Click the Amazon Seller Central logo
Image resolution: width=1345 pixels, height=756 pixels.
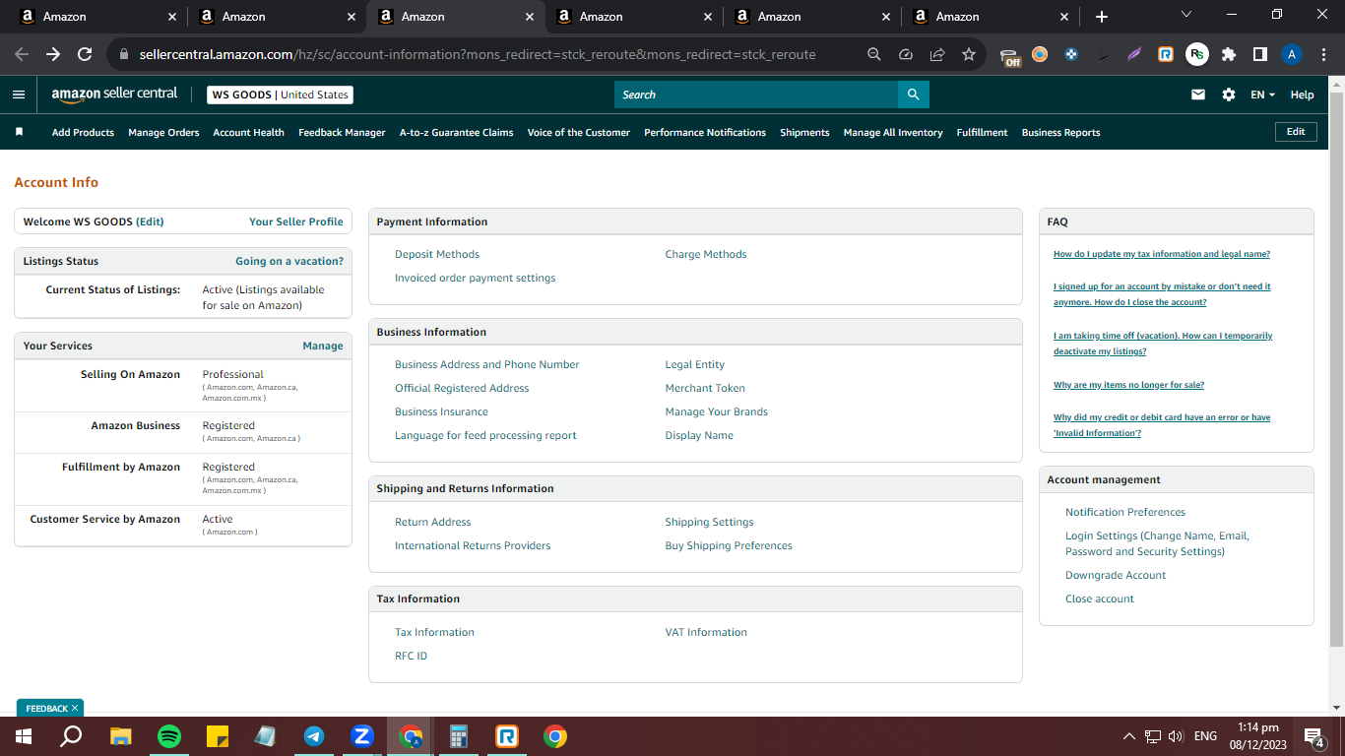115,94
